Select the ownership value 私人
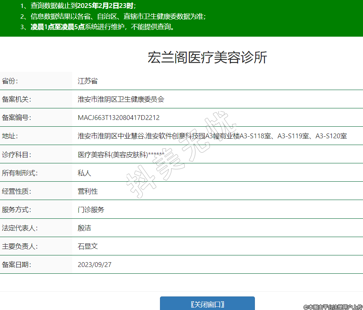Image resolution: width=363 pixels, height=310 pixels. (84, 173)
